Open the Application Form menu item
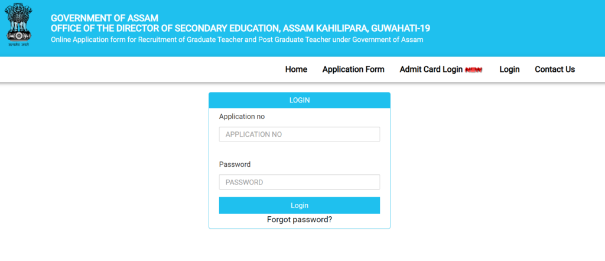This screenshot has height=261, width=605. click(x=353, y=70)
